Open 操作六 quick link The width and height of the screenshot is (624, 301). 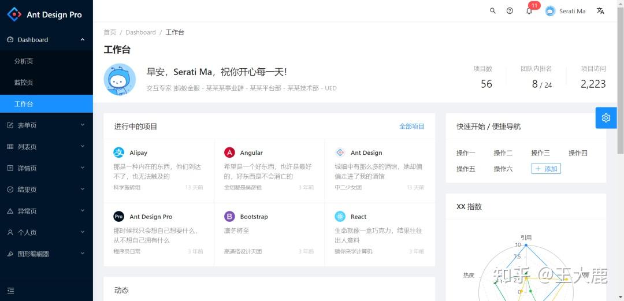(x=503, y=169)
